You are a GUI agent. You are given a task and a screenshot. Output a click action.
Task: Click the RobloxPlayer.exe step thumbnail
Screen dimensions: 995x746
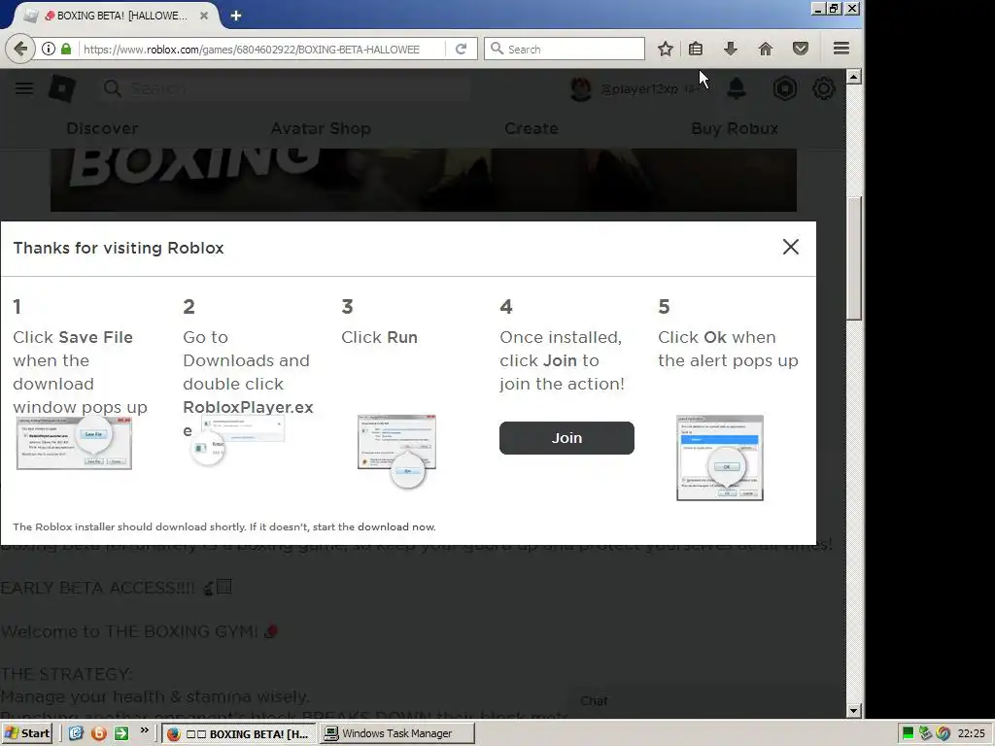coord(238,439)
